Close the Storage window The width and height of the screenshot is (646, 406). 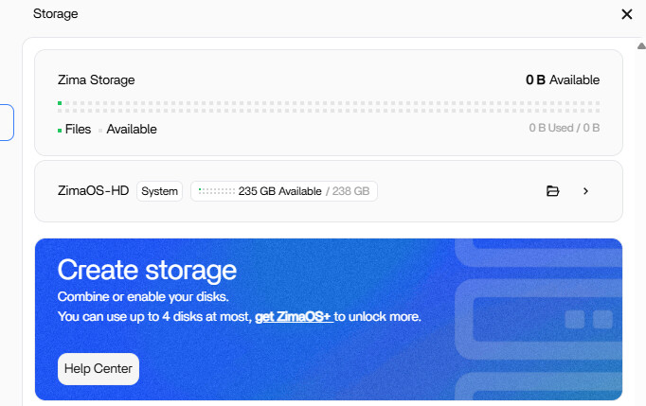(626, 14)
